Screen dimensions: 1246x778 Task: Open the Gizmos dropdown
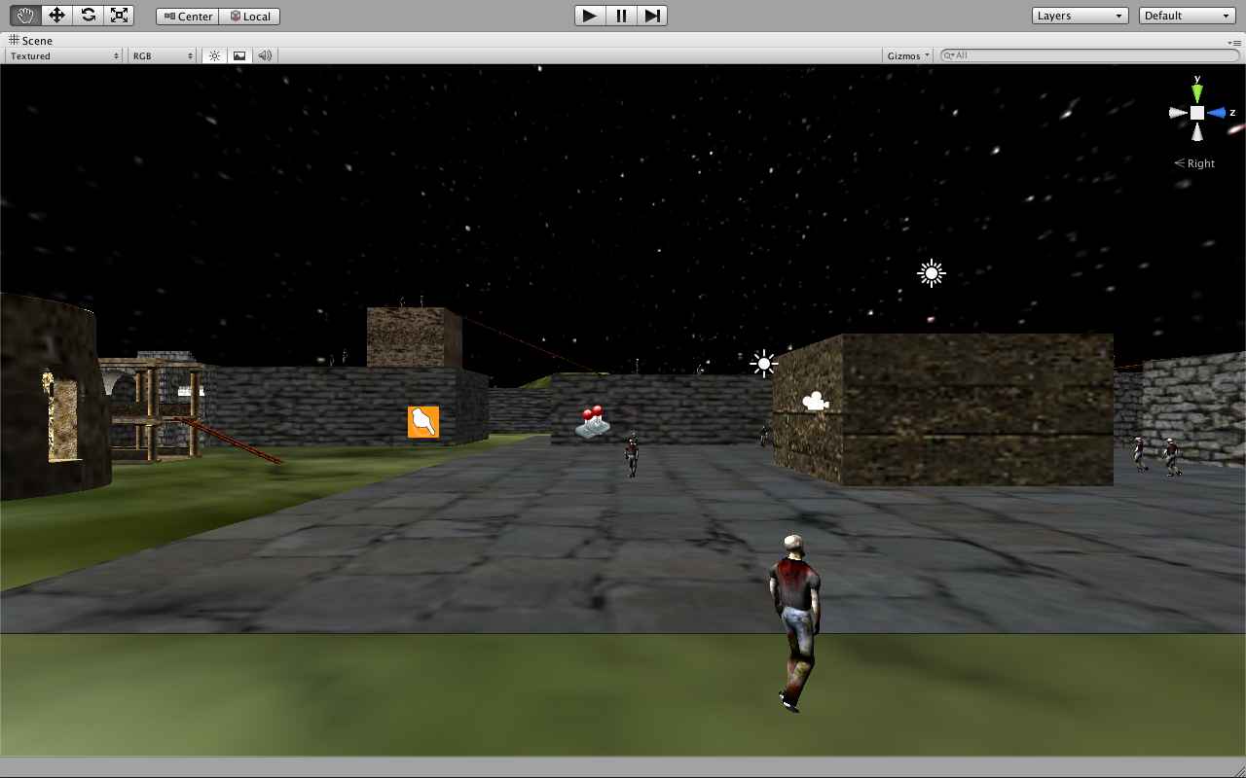coord(908,55)
